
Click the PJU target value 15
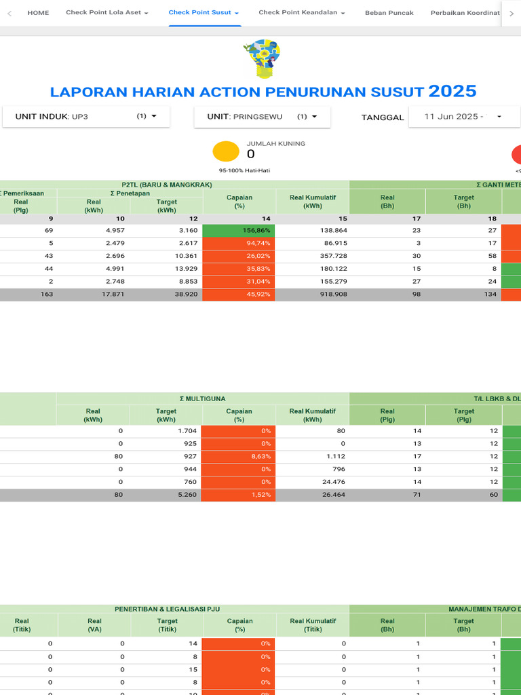click(x=193, y=669)
